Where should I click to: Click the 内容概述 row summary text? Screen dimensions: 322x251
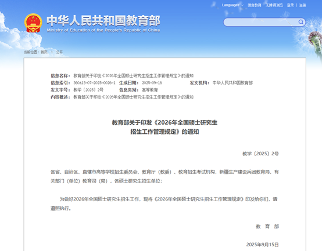(x=134, y=97)
